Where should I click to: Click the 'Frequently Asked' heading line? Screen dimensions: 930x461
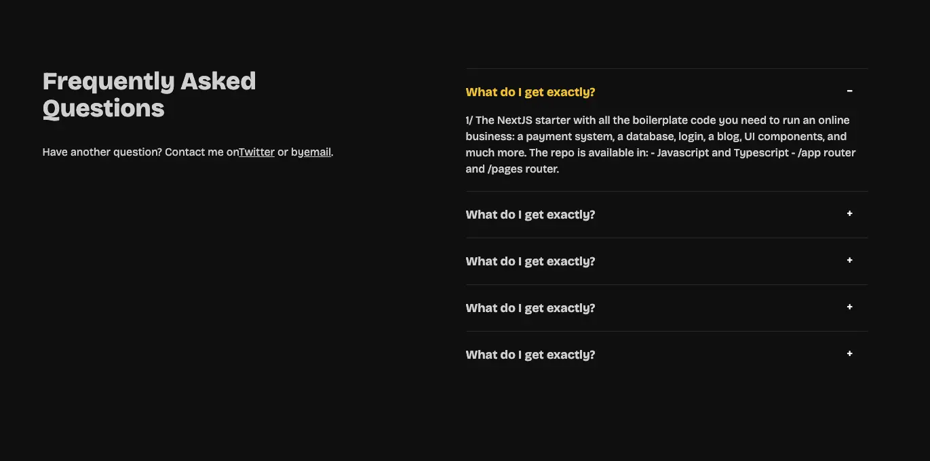[x=149, y=81]
